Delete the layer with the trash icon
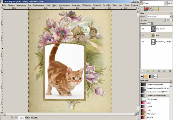The height and width of the screenshot is (120, 173). tap(170, 71)
